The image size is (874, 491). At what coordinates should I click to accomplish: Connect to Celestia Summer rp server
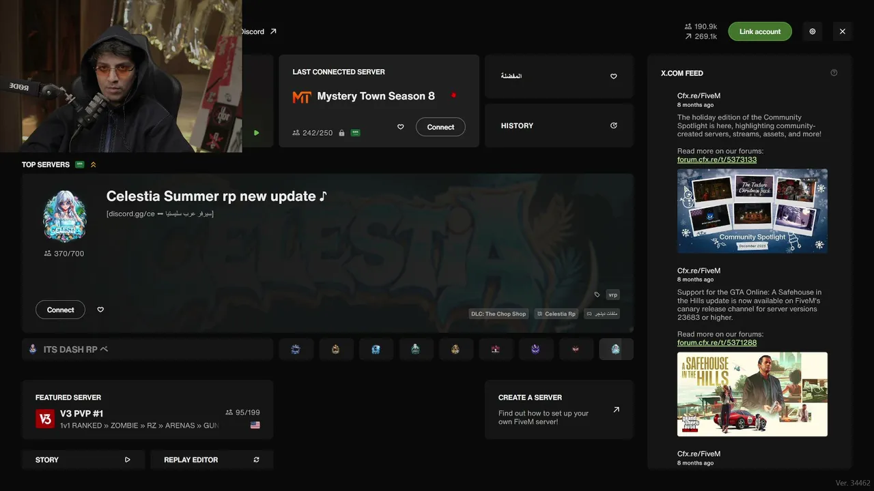(60, 310)
